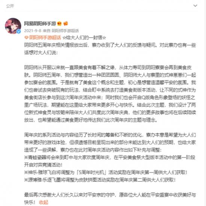Image resolution: width=206 pixels, height=206 pixels.
Task: Click the 2021-9-8 post timestamp
Action: (33, 31)
